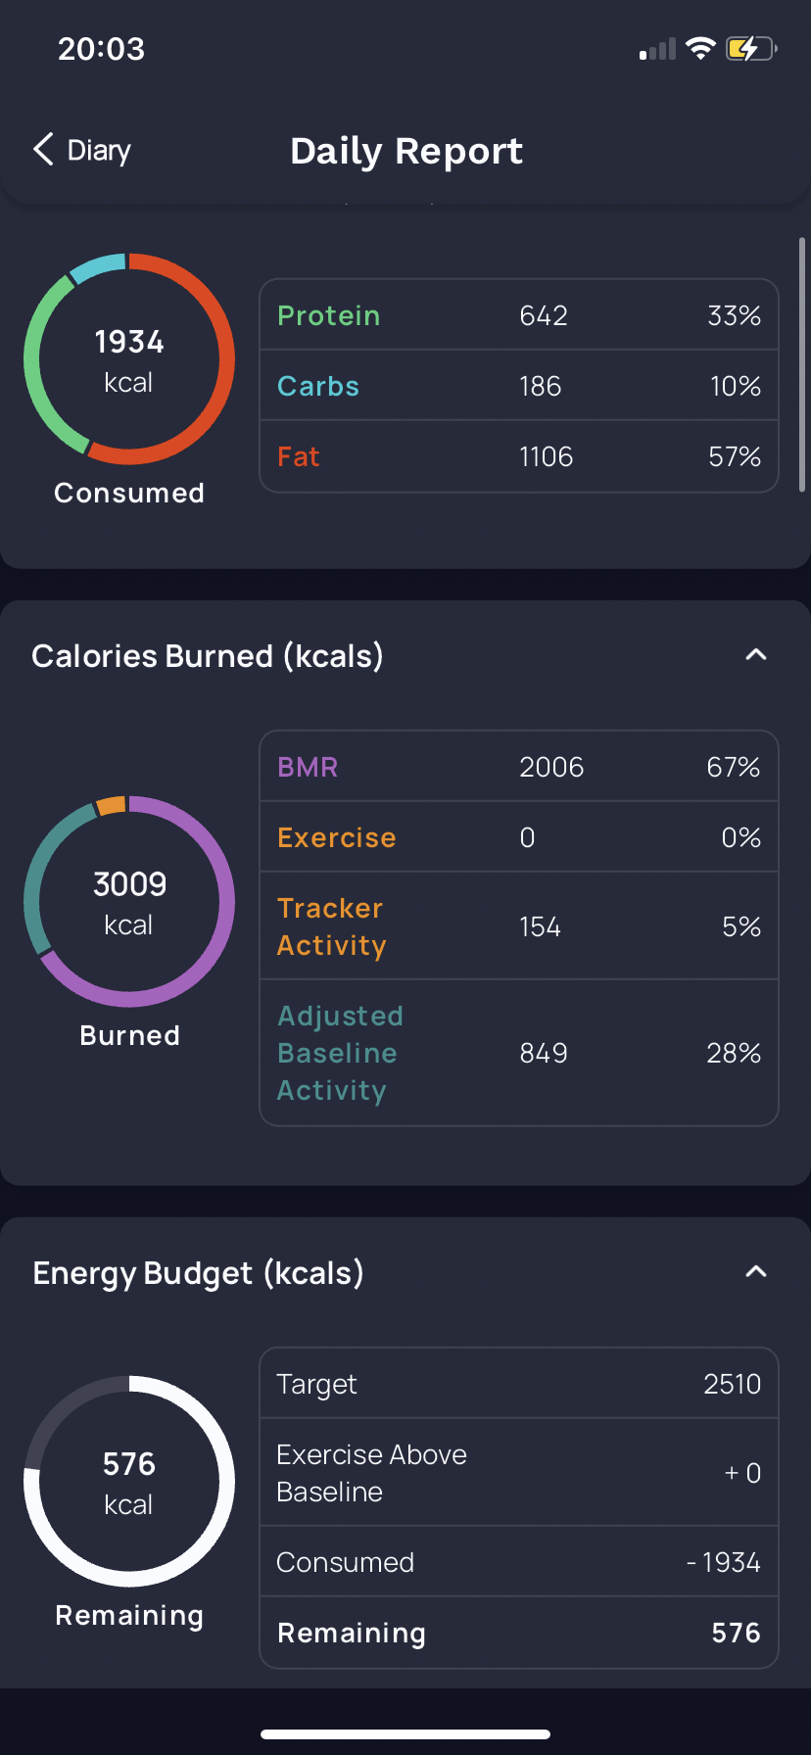
Task: Open the Adjusted Baseline Activity row
Action: pos(519,1053)
